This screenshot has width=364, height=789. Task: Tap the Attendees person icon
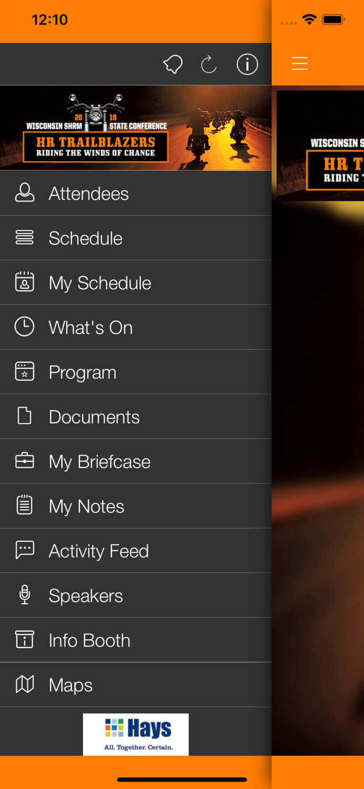click(x=25, y=194)
